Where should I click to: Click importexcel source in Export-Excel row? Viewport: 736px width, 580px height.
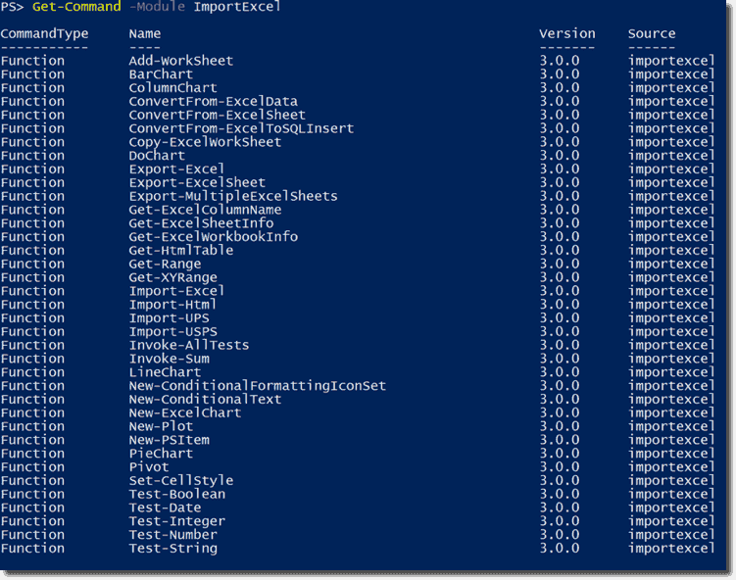click(x=671, y=169)
